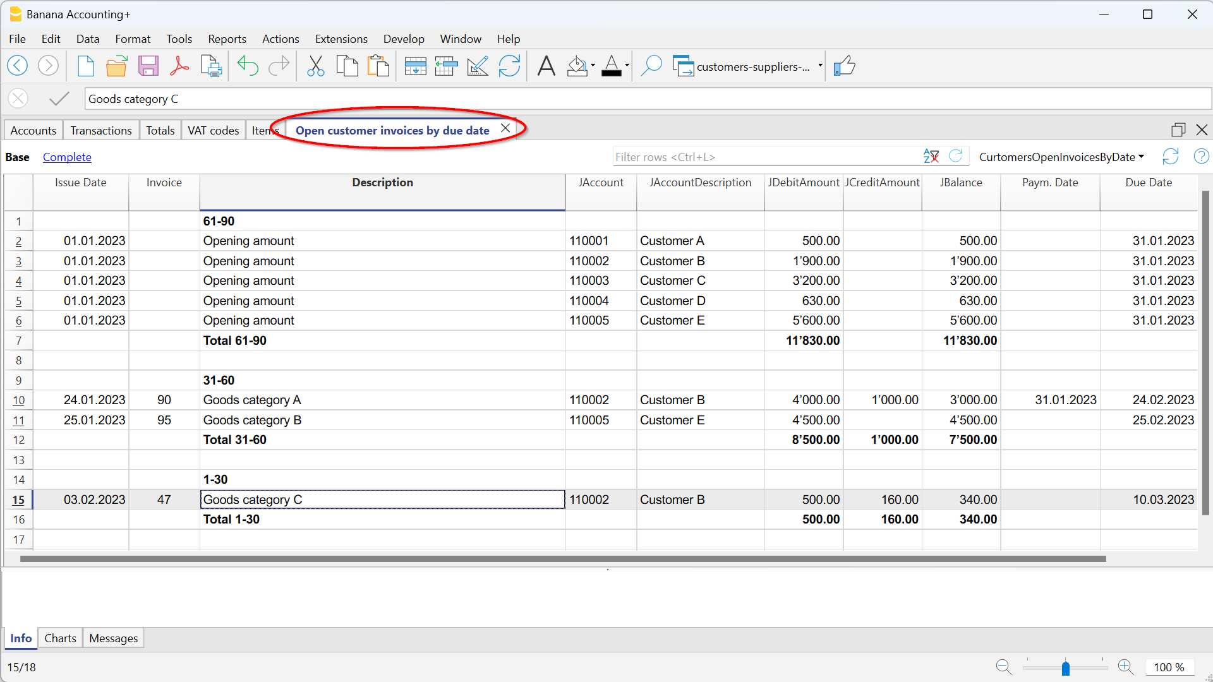This screenshot has height=682, width=1213.
Task: Click the Complete view link
Action: click(x=67, y=157)
